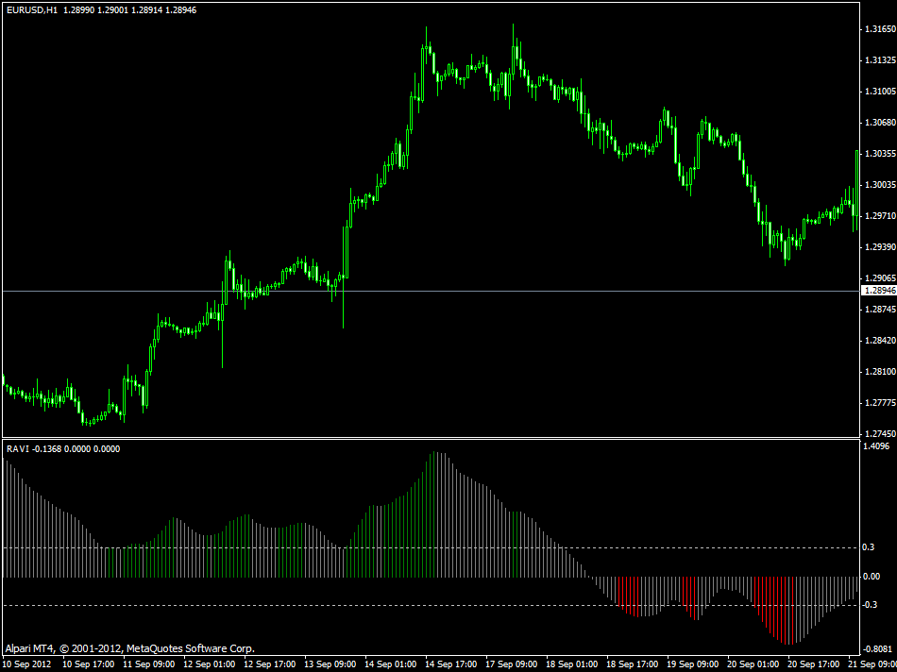Click the RAVI indicator label
Image resolution: width=897 pixels, height=672 pixels.
(19, 449)
